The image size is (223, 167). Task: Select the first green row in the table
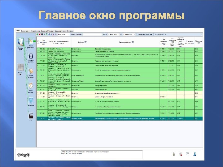[x=120, y=49]
